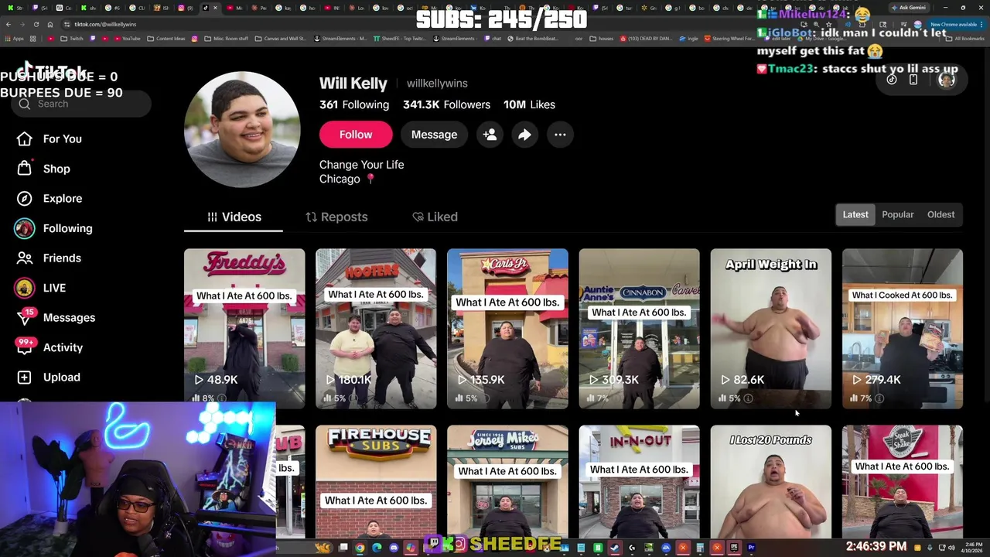Image resolution: width=990 pixels, height=557 pixels.
Task: Open your profile avatar in top-right corner
Action: coord(946,80)
